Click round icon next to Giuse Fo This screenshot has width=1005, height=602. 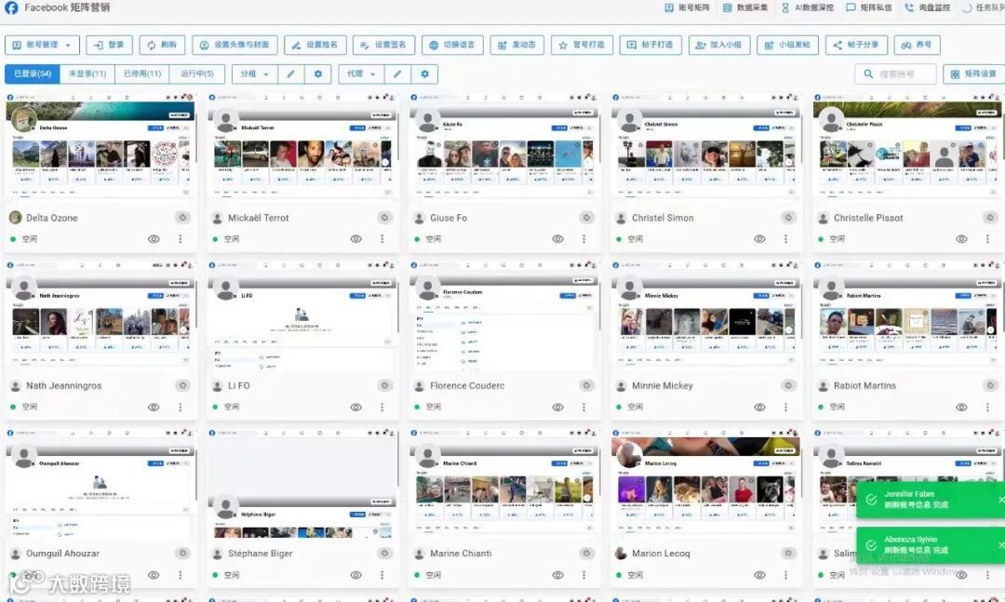click(x=586, y=218)
